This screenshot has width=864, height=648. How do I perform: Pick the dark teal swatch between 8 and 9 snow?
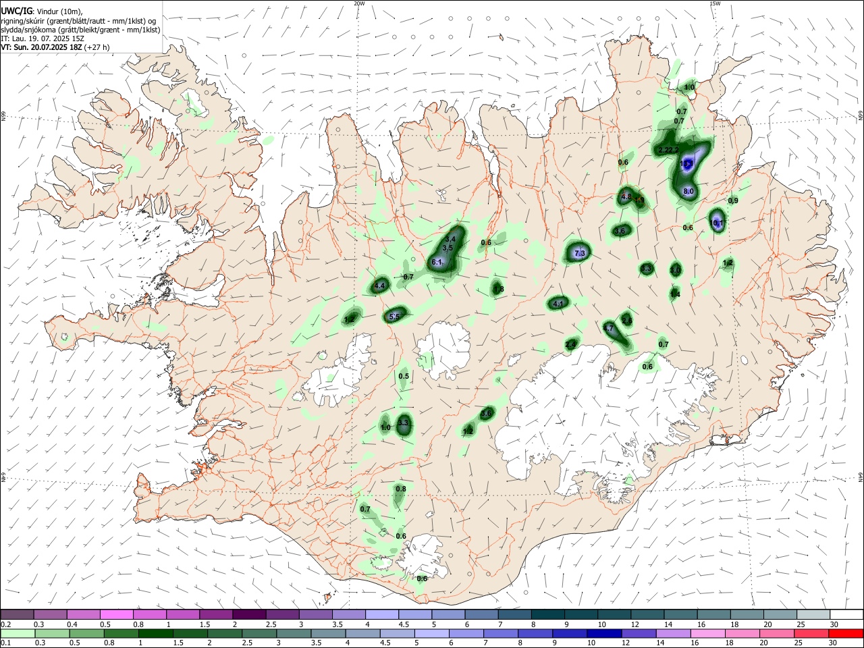[x=547, y=615]
